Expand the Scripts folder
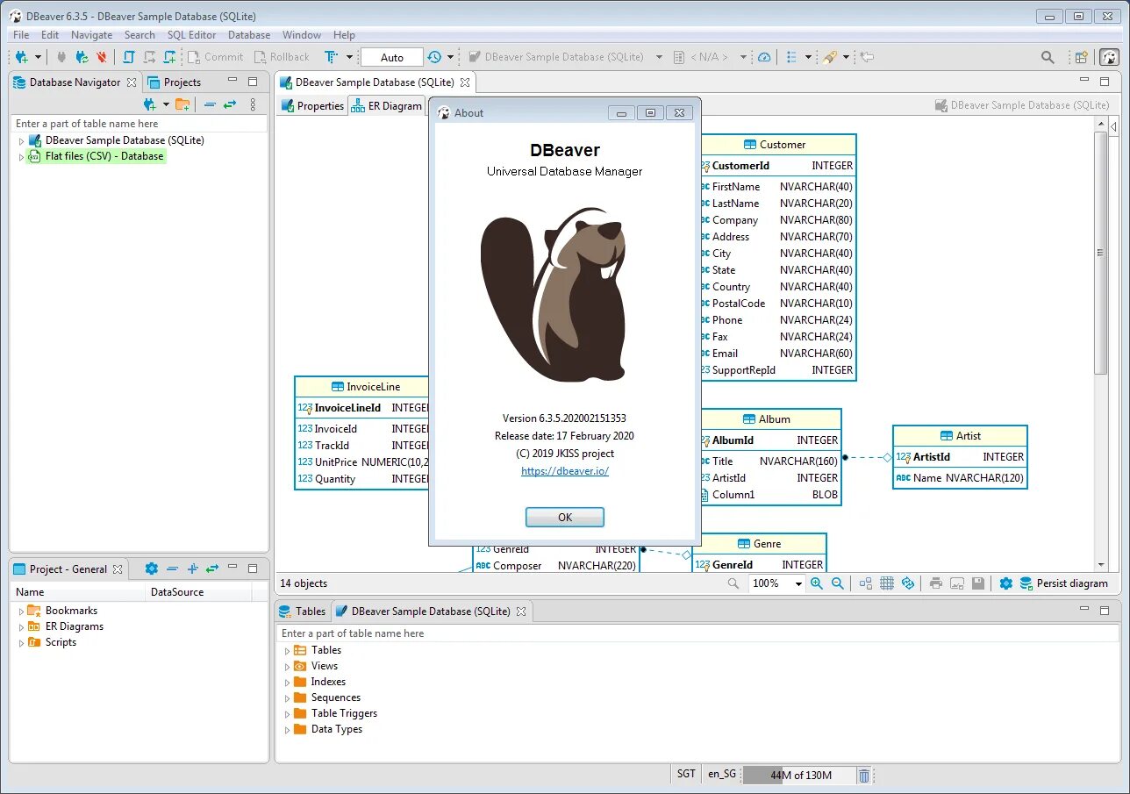 point(21,643)
